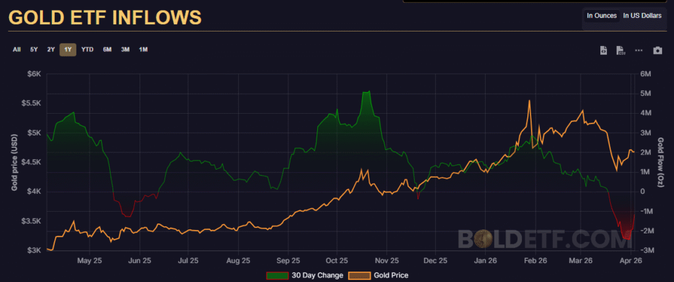Open the three-dot more options menu
674x282 pixels.
click(x=638, y=51)
